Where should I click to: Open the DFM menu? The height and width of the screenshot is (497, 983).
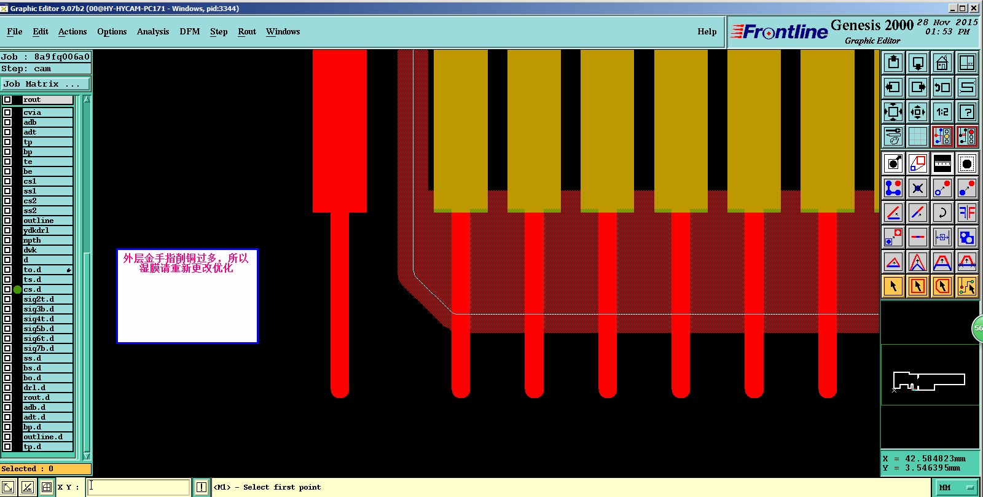190,31
